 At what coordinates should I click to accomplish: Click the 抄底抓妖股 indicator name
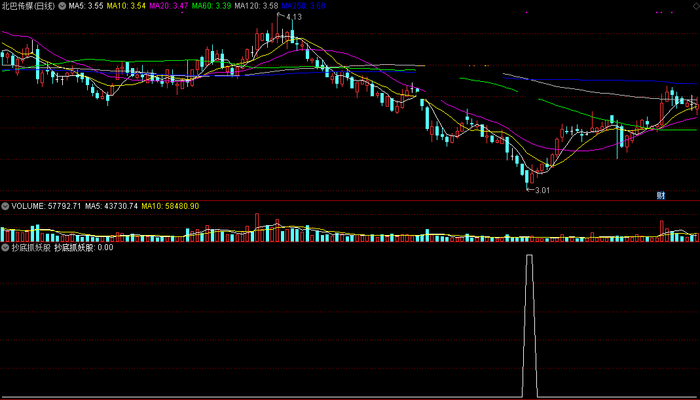[x=31, y=247]
